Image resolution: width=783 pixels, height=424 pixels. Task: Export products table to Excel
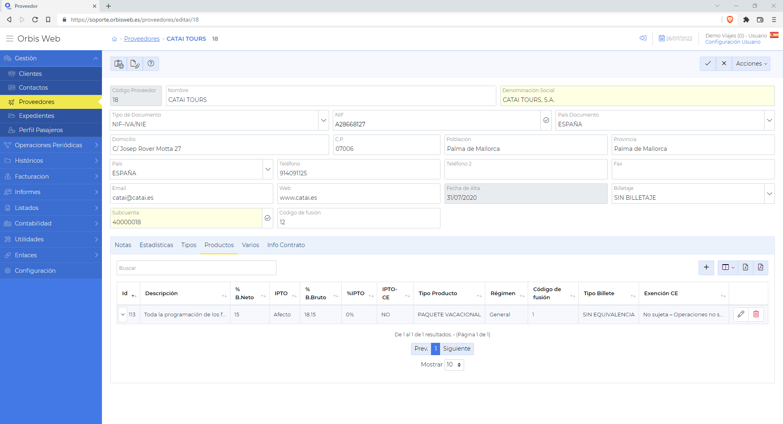(x=745, y=267)
